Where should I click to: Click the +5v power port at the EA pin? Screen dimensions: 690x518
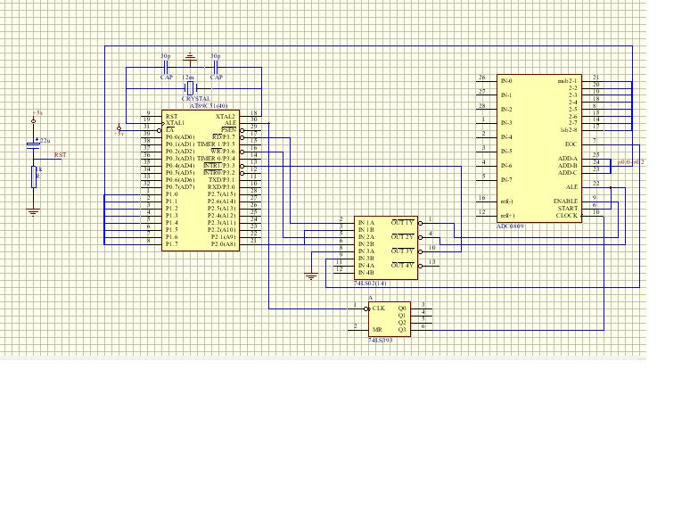(119, 128)
